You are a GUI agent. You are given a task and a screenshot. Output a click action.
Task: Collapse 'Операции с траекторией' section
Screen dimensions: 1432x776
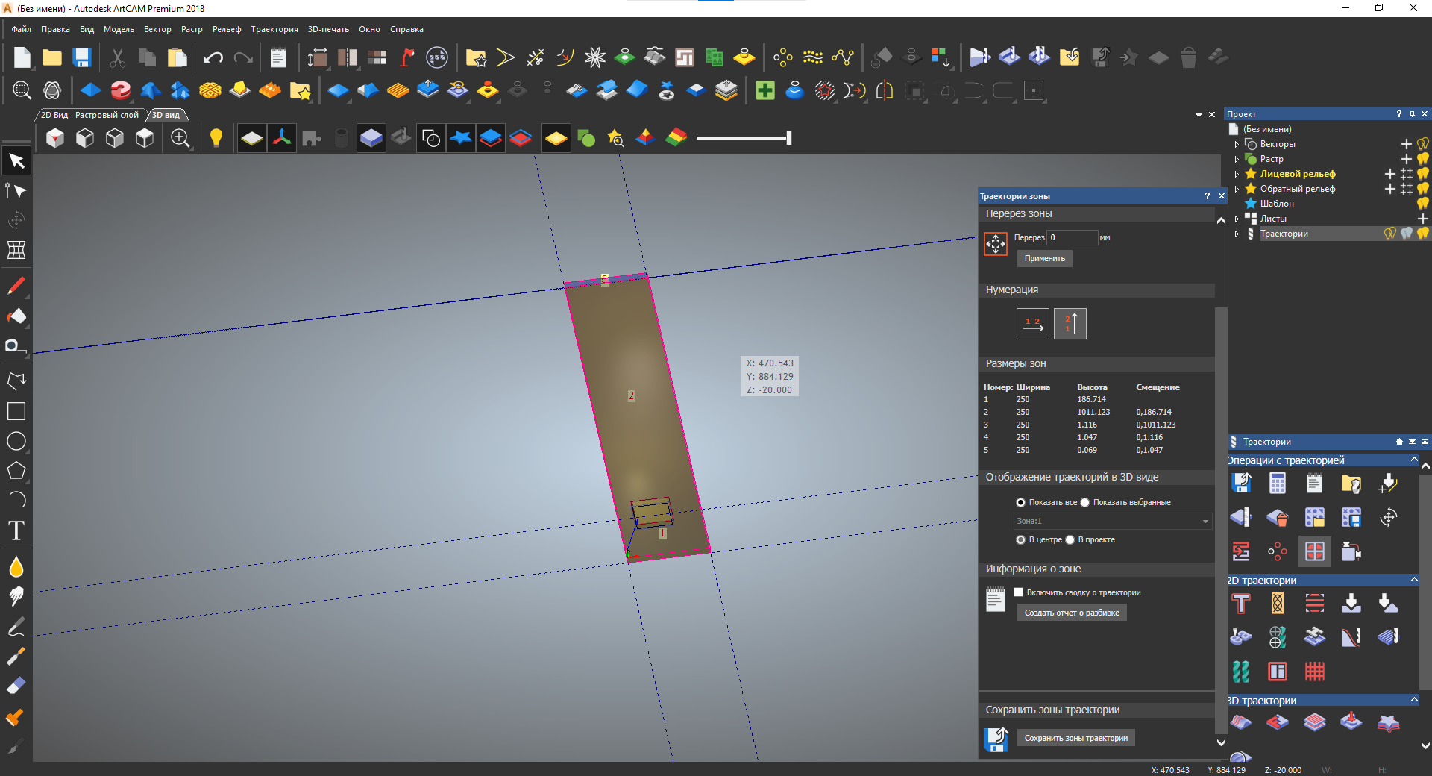coord(1414,460)
